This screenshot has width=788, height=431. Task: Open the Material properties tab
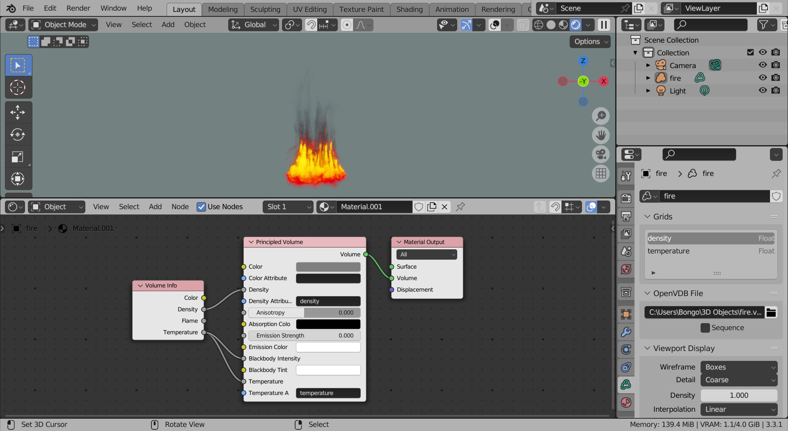(626, 402)
